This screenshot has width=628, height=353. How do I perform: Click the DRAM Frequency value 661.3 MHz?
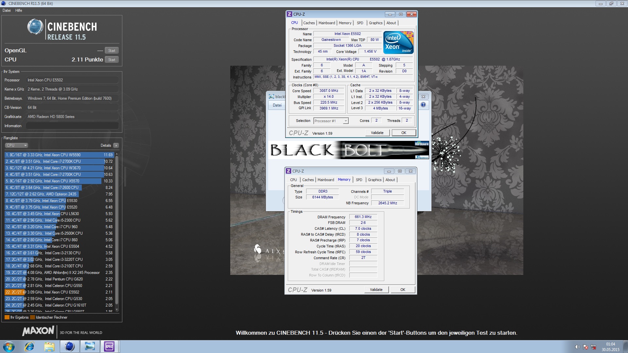coord(363,217)
